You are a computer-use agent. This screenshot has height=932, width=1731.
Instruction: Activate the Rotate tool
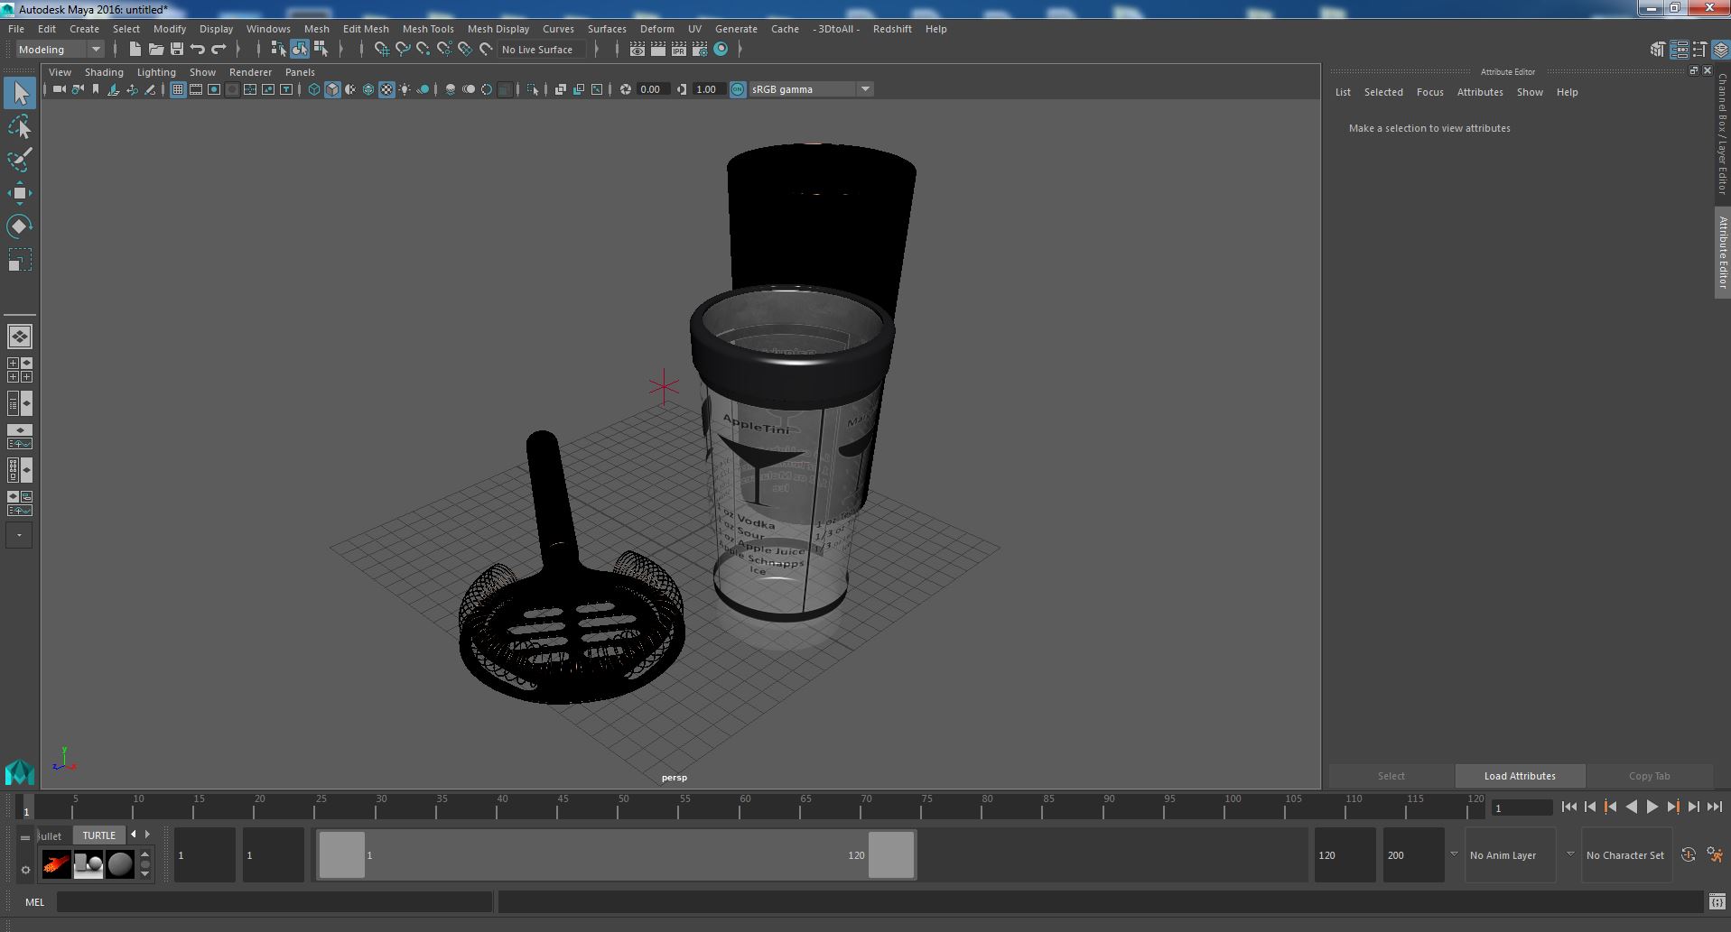20,226
